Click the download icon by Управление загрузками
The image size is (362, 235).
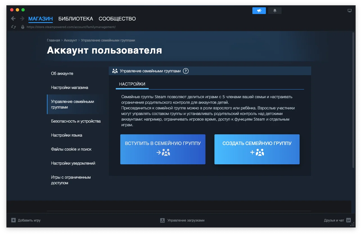coord(162,220)
